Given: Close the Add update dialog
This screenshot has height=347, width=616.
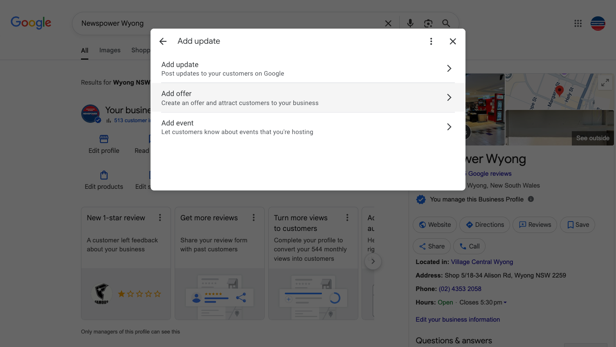Looking at the screenshot, I should (x=453, y=41).
